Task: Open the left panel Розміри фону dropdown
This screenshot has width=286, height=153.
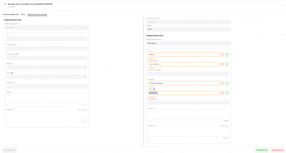Action: pyautogui.click(x=47, y=48)
